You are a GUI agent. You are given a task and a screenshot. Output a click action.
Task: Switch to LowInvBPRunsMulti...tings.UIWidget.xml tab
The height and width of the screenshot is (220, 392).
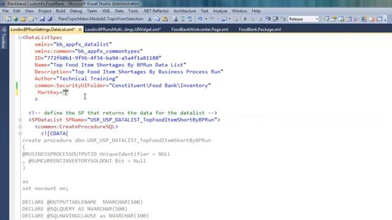[123, 29]
